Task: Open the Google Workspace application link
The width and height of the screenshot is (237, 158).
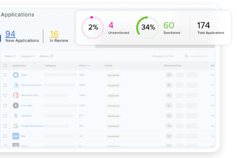Action: 32,126
